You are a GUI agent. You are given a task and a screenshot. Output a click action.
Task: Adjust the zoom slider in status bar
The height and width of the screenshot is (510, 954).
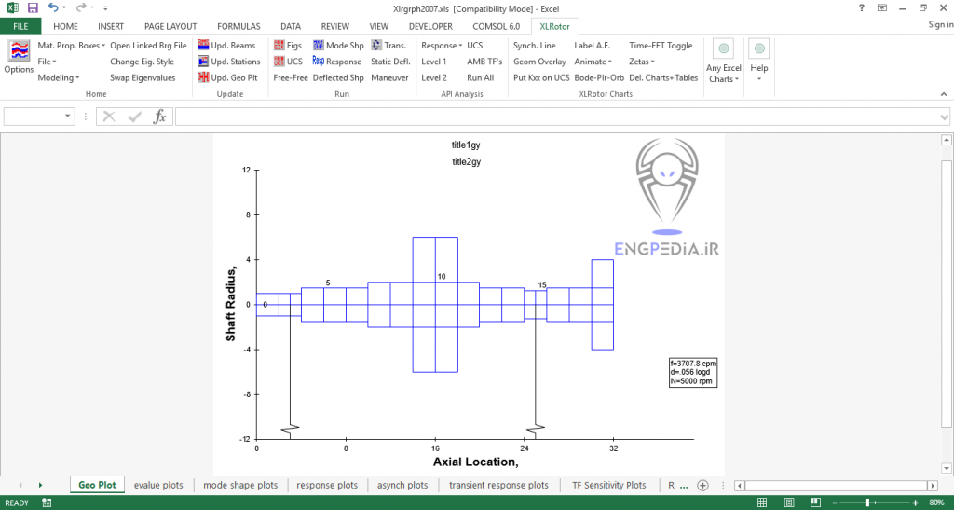tap(868, 503)
